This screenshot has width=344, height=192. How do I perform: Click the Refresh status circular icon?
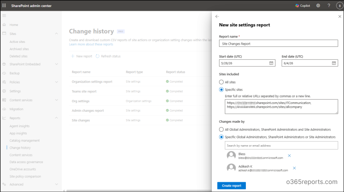click(97, 56)
